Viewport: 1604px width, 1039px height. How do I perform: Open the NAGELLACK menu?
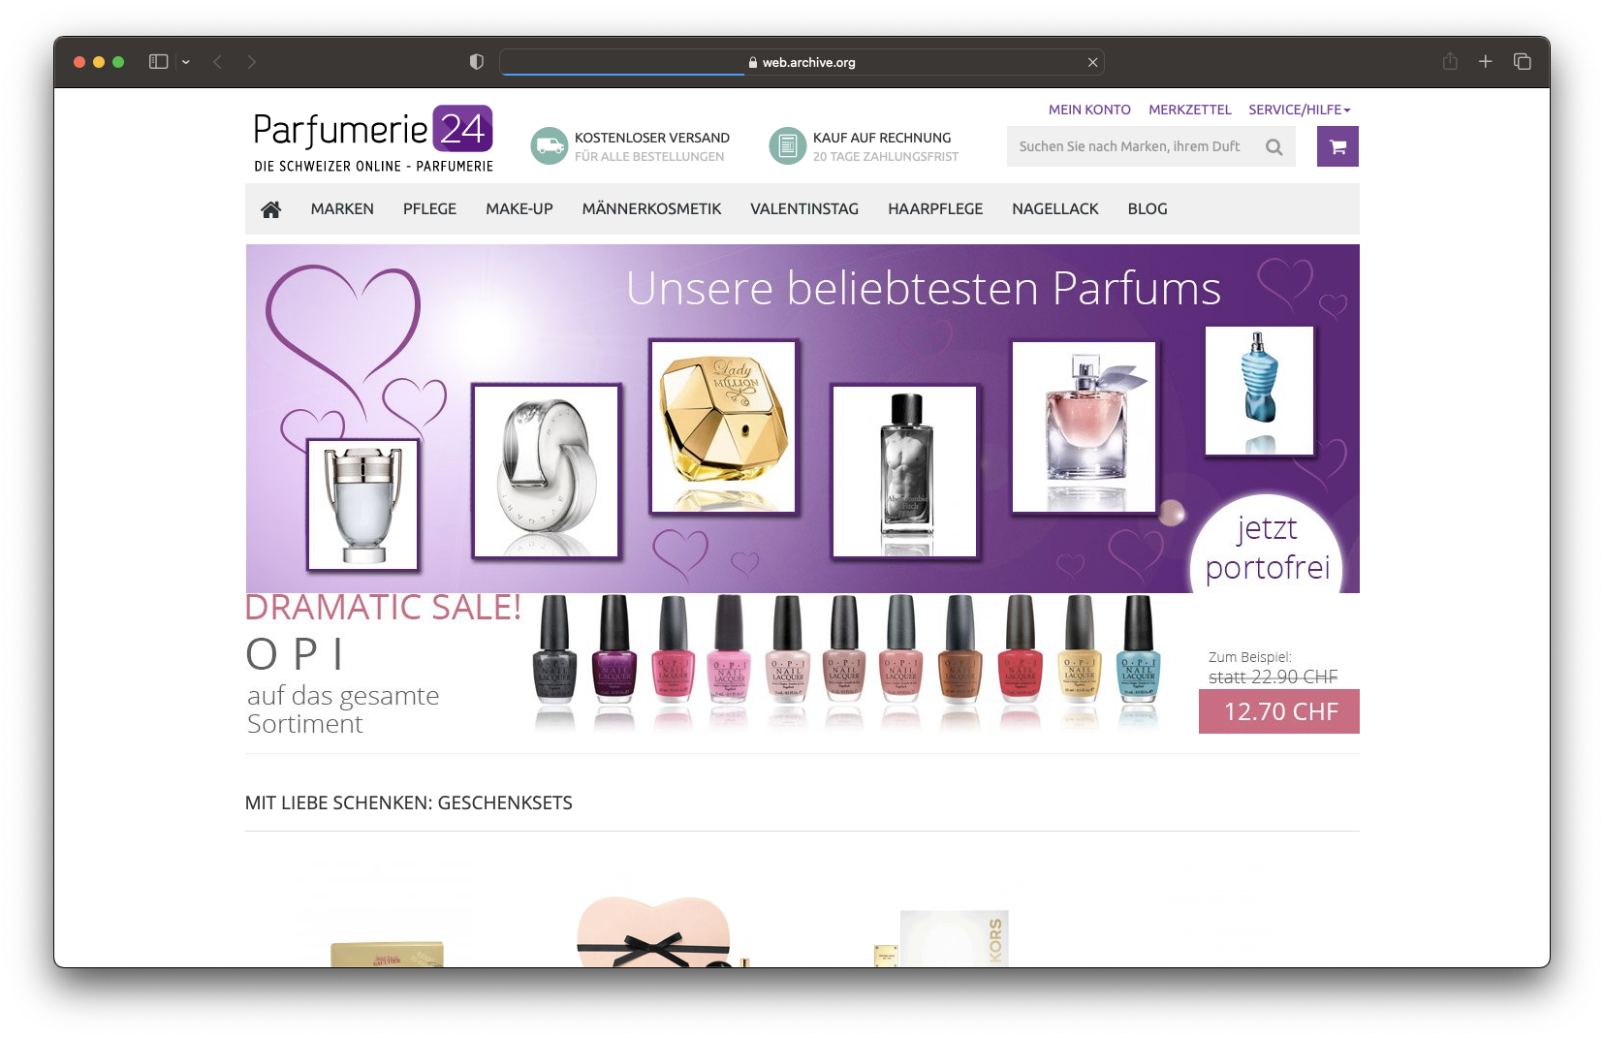[x=1055, y=209]
